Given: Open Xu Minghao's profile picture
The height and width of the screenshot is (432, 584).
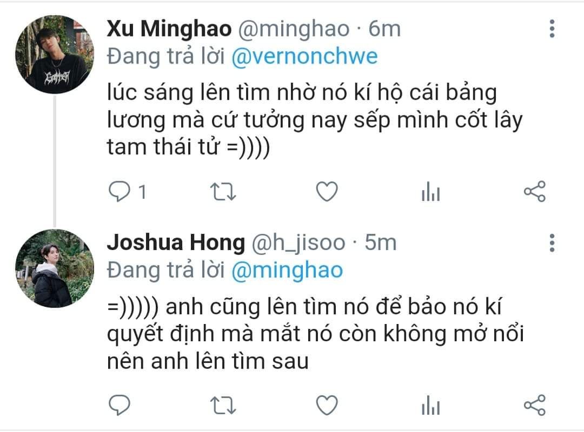Looking at the screenshot, I should click(x=55, y=55).
